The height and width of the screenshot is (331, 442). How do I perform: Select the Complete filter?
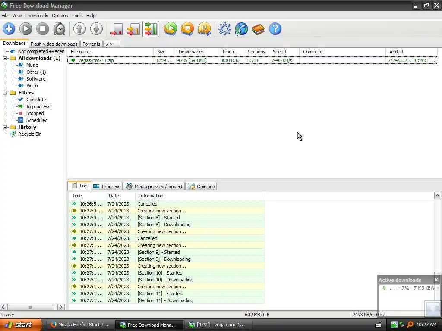coord(36,100)
